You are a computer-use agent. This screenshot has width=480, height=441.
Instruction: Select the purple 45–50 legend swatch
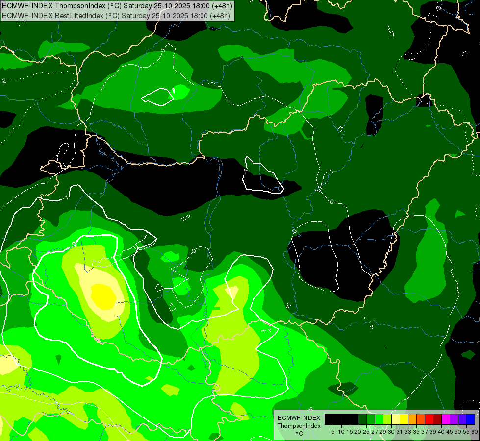tap(454, 419)
